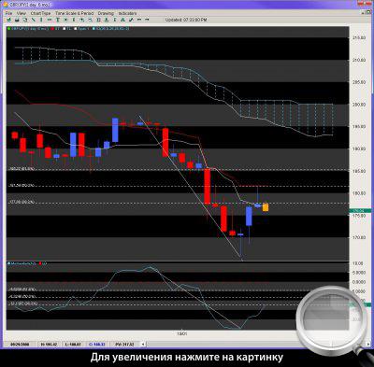The image size is (374, 367).
Task: Click the printer icon in the toolbar
Action: (17, 20)
